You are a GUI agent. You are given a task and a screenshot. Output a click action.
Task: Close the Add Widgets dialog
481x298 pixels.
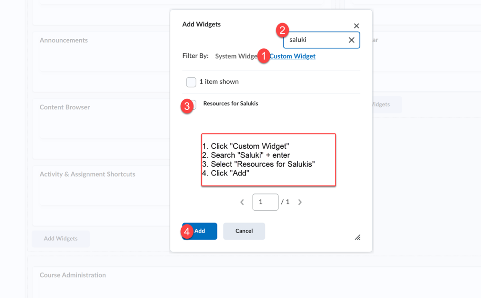[x=356, y=25]
